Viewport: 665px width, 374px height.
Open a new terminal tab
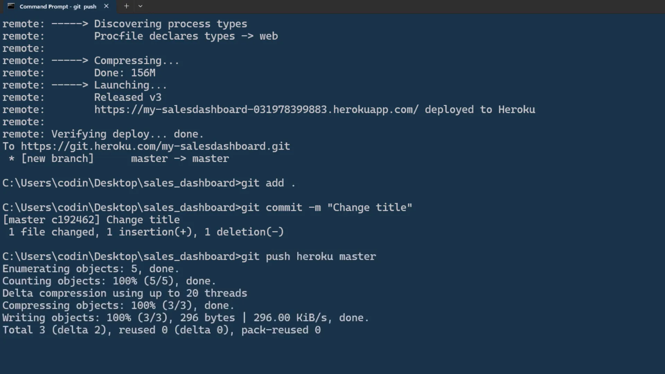coord(126,6)
